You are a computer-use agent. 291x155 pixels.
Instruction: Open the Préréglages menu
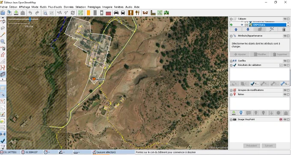(x=94, y=7)
